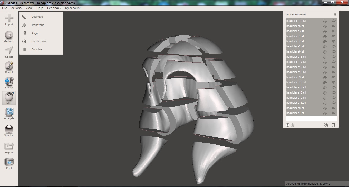Screen dimensions: 349x187
Task: Toggle visibility of headpiece19.stl
Action: (334, 67)
